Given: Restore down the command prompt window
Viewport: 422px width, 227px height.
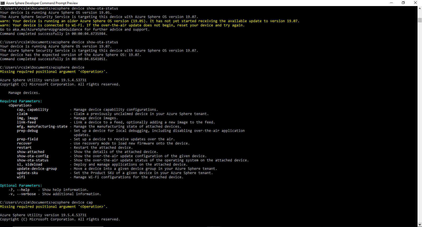Looking at the screenshot, I should (403, 3).
